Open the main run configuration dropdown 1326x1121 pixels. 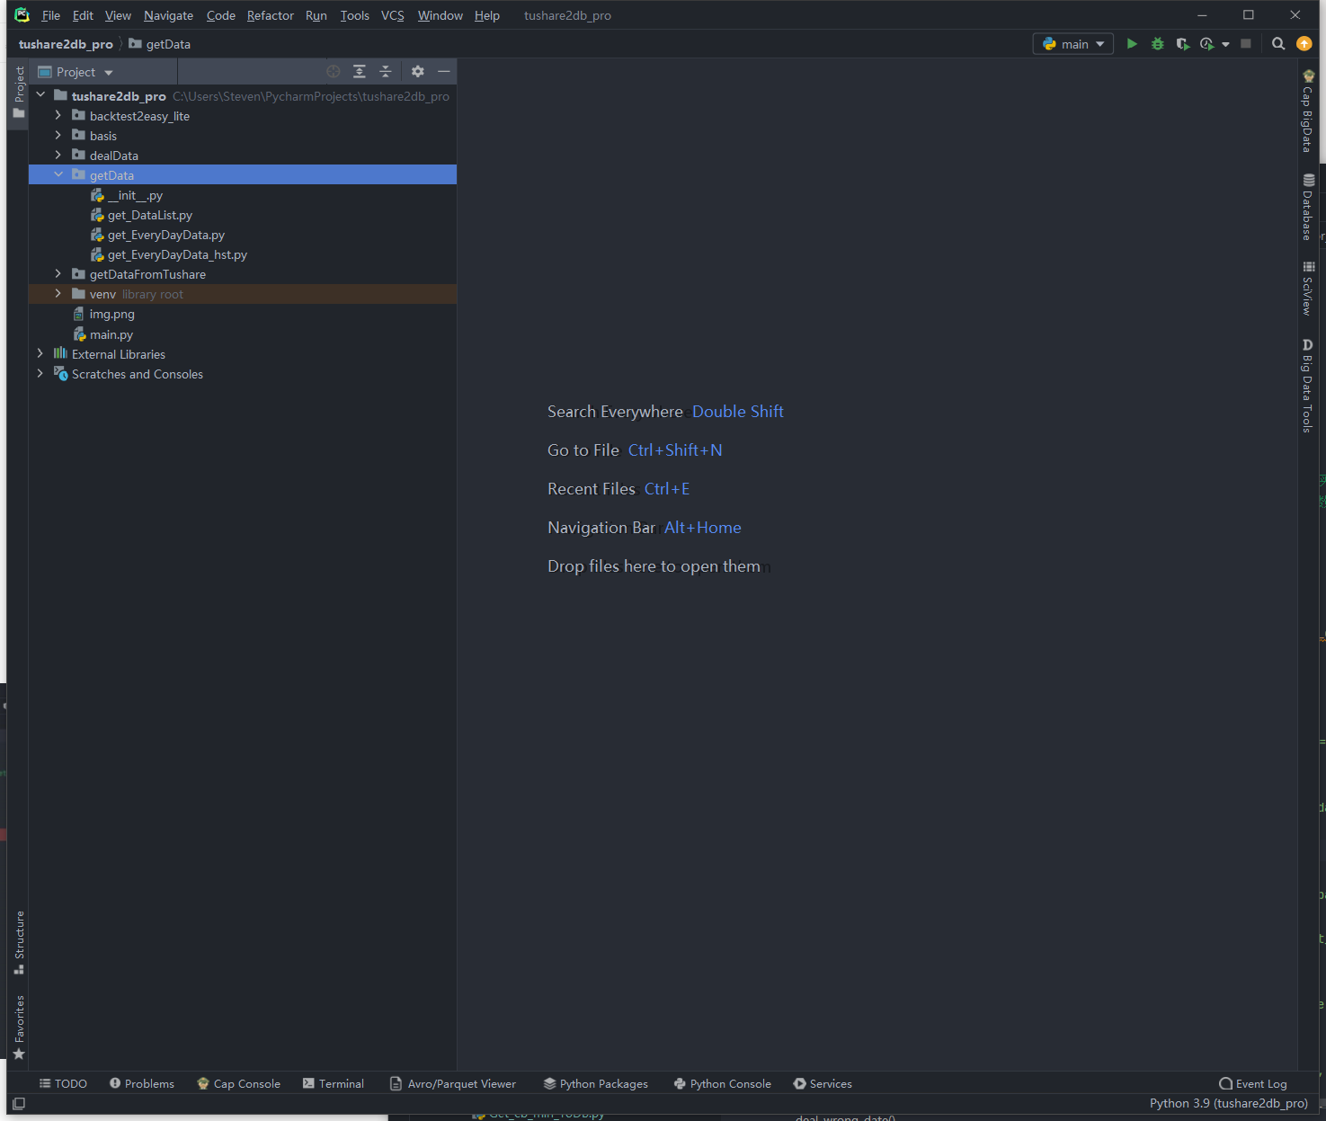[x=1073, y=44]
